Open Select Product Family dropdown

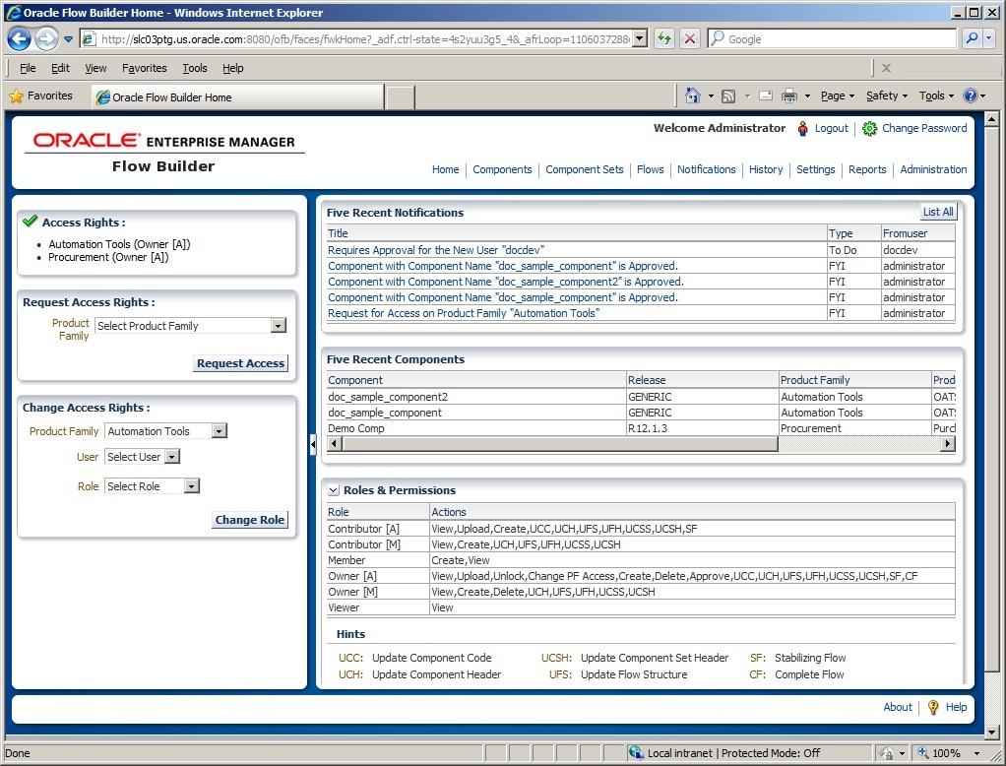click(278, 326)
